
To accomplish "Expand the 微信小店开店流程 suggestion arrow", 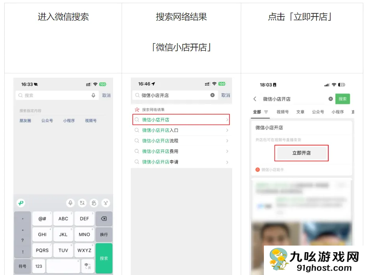I will pos(227,141).
